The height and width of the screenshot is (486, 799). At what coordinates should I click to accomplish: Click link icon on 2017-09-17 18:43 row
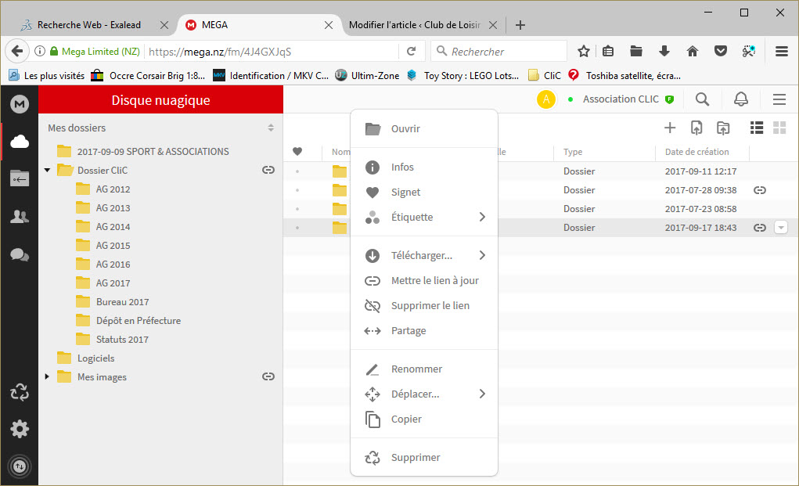(x=760, y=229)
